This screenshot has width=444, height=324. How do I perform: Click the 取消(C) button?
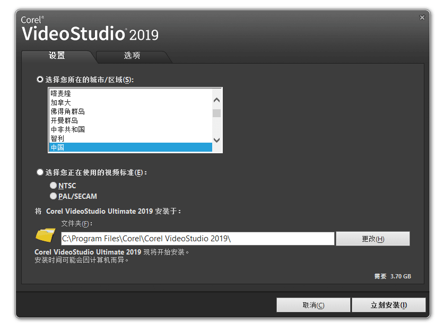click(313, 305)
